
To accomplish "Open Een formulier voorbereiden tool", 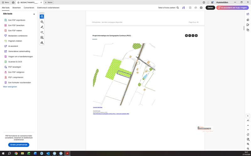I will tap(19, 83).
